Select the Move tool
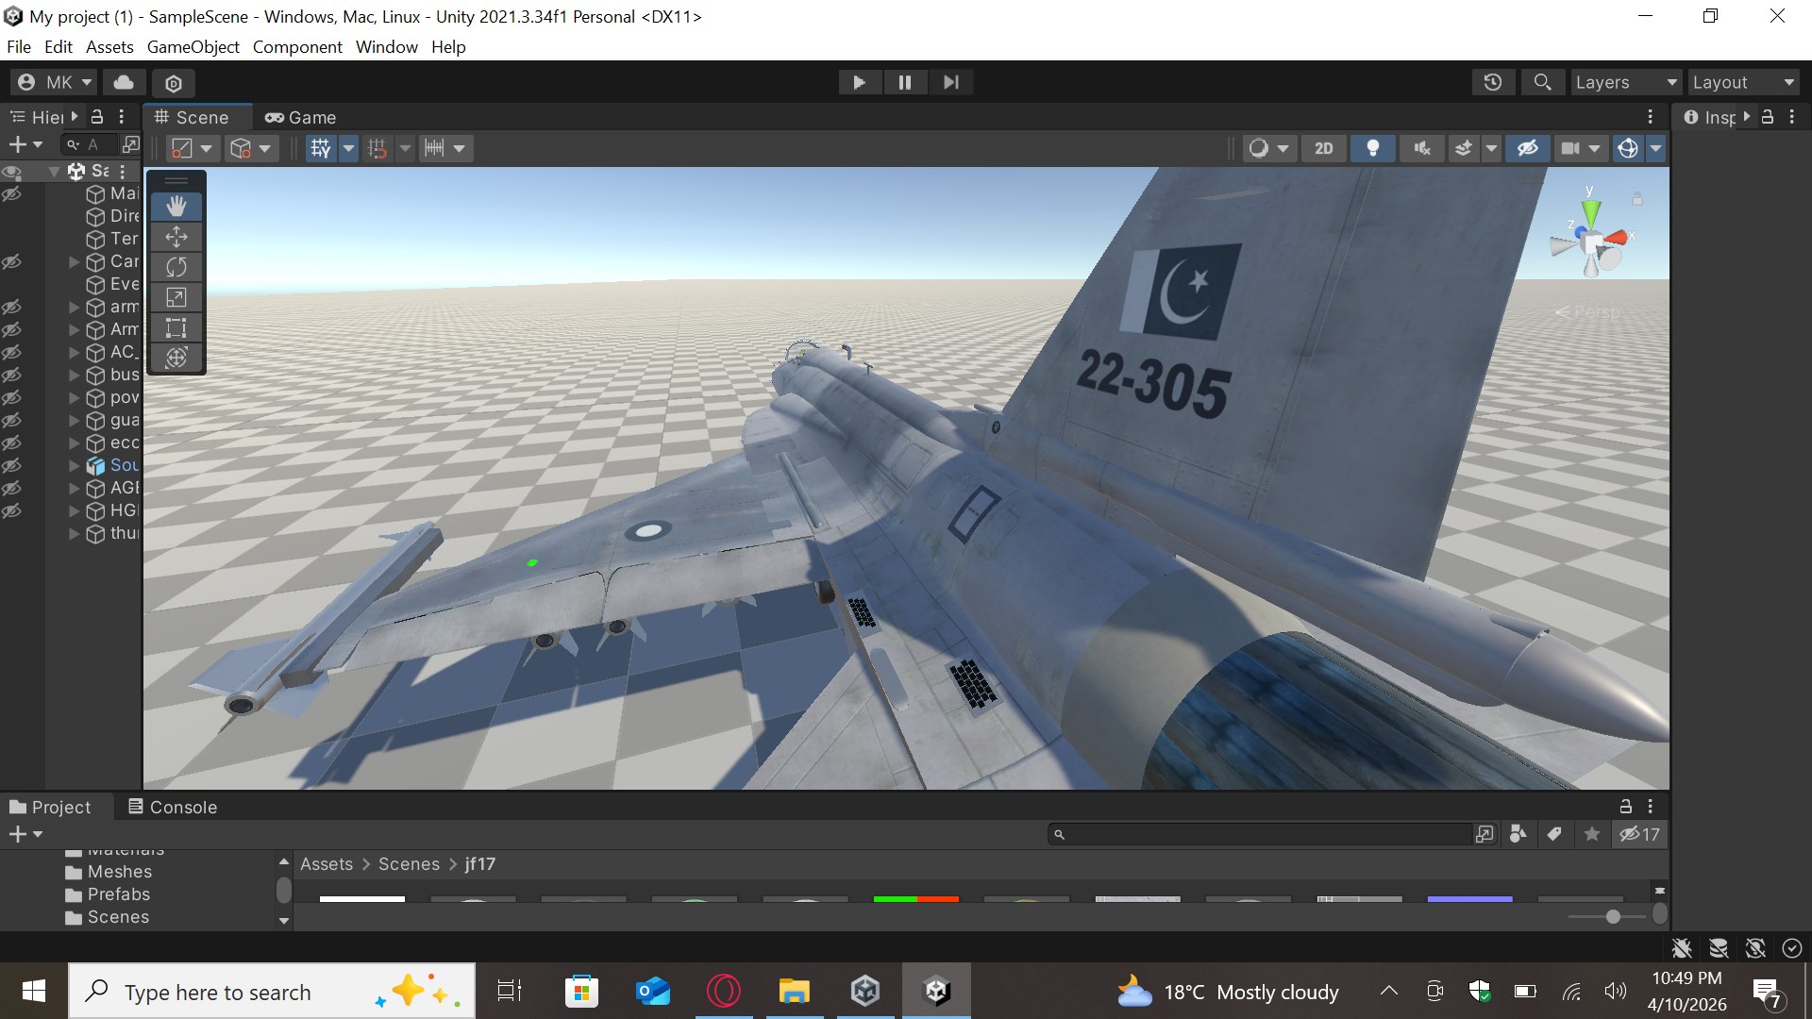The image size is (1812, 1019). pyautogui.click(x=176, y=237)
